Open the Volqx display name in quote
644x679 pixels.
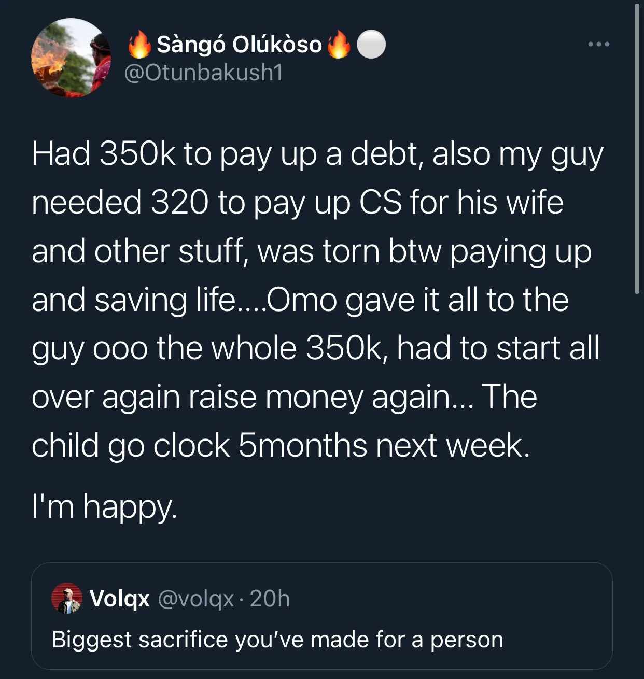120,599
